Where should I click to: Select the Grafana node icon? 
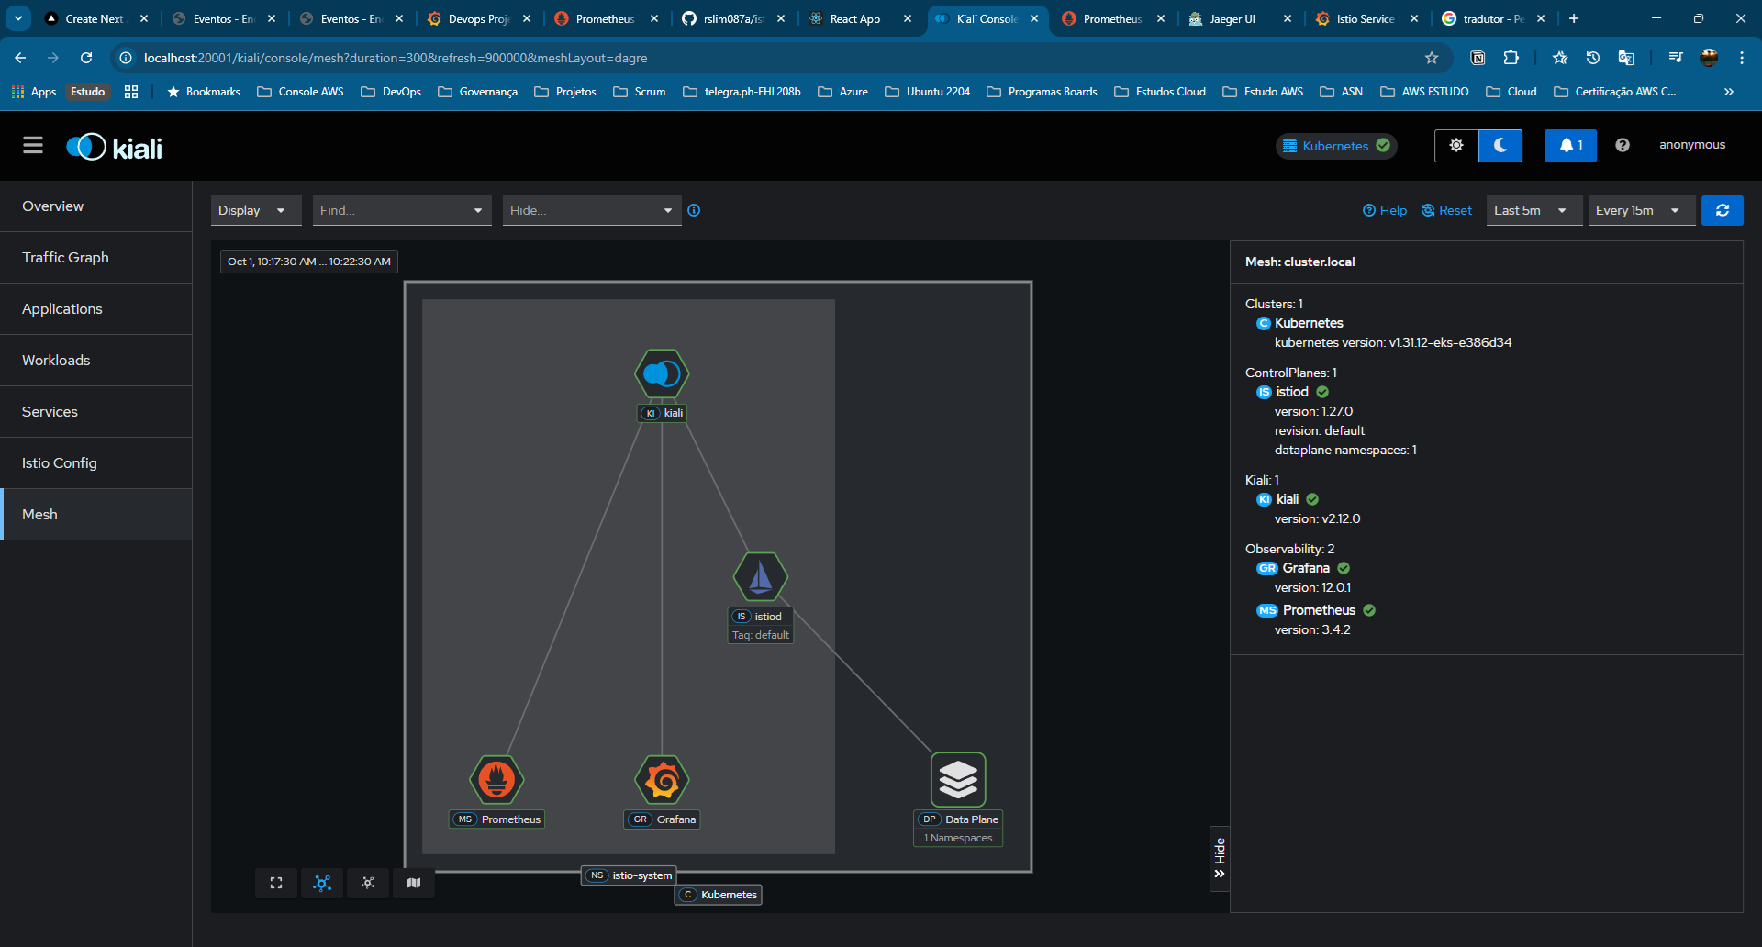point(662,780)
